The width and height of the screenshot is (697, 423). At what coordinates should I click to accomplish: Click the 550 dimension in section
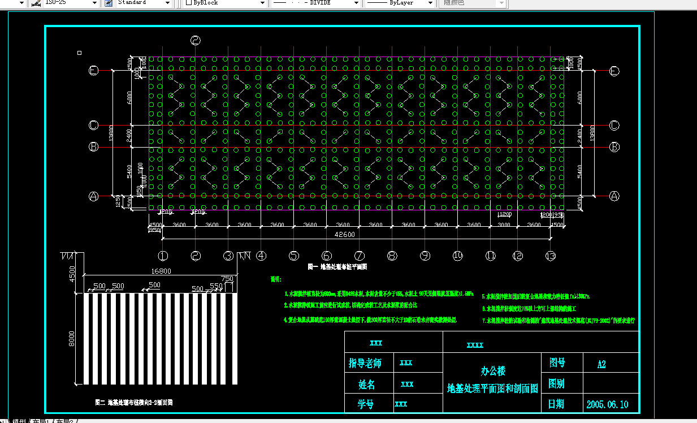pyautogui.click(x=217, y=286)
